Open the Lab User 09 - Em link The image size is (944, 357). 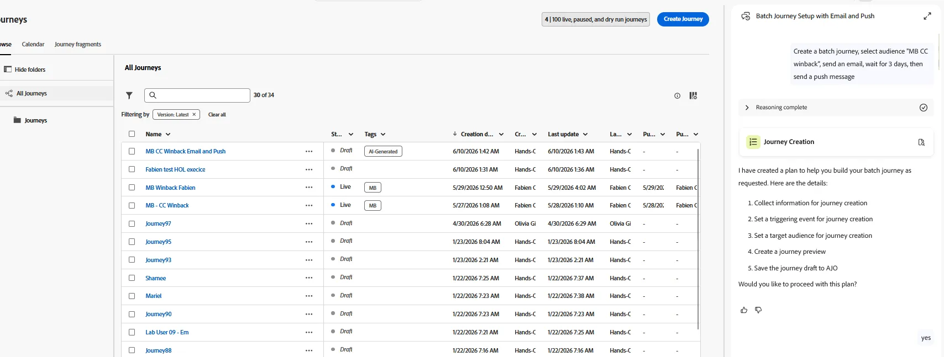(167, 332)
